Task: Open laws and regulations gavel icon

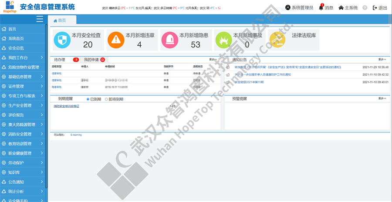Action: click(277, 40)
